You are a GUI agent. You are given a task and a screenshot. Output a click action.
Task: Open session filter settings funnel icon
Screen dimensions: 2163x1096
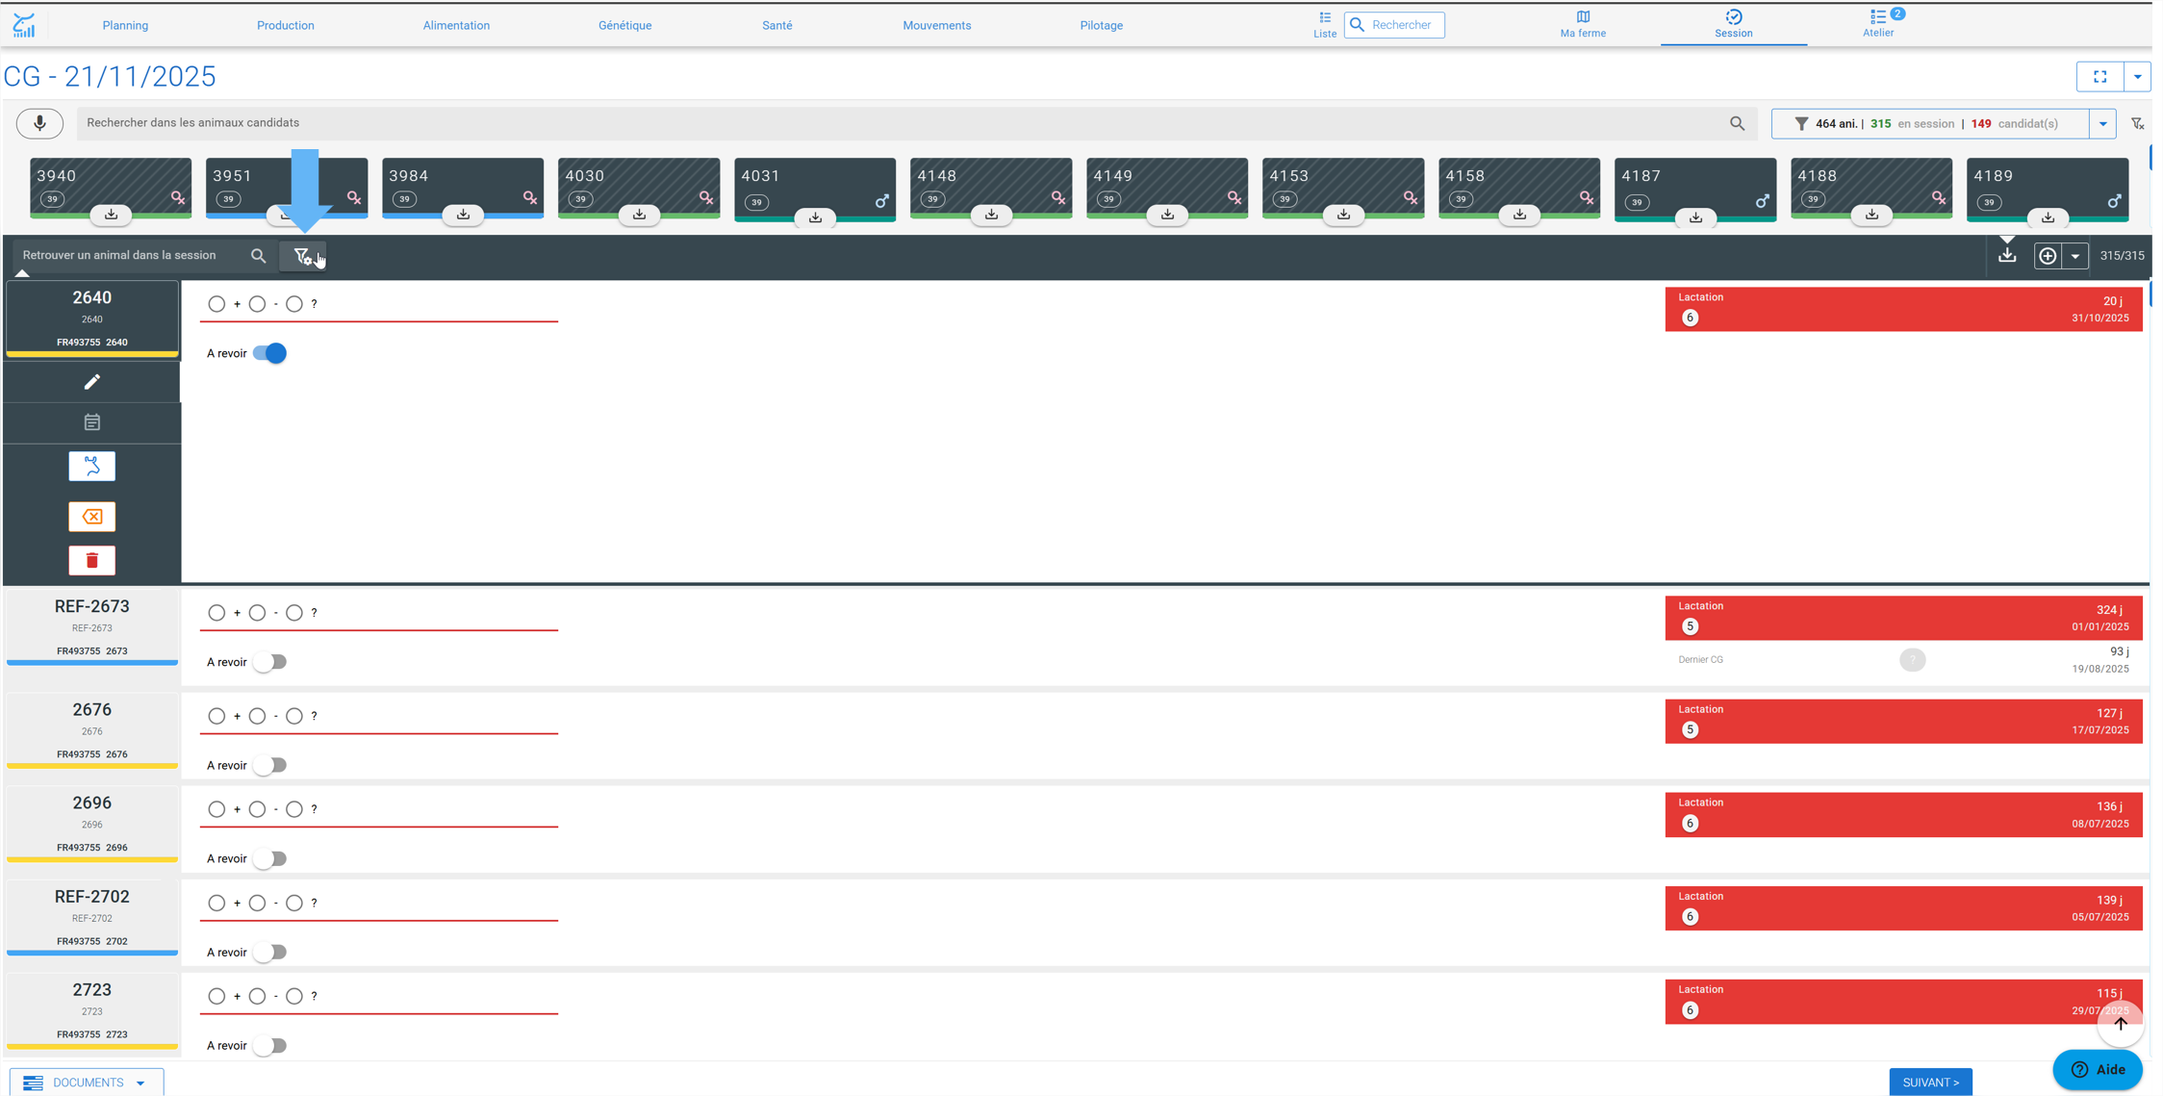coord(303,256)
